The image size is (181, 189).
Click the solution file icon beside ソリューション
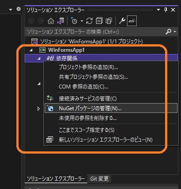click(35, 42)
